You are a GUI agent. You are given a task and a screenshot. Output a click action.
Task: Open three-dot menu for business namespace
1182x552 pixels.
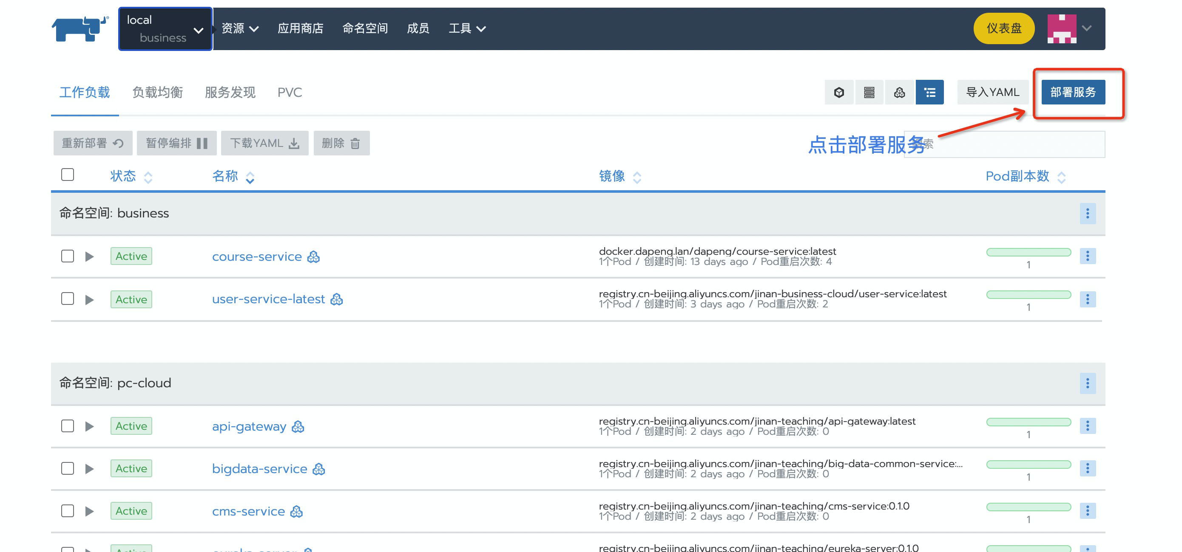point(1087,214)
